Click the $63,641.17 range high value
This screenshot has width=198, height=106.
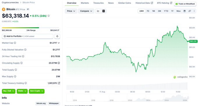click(55, 30)
